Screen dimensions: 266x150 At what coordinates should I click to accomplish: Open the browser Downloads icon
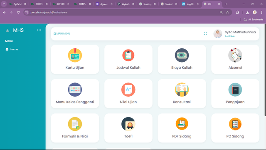(248, 12)
